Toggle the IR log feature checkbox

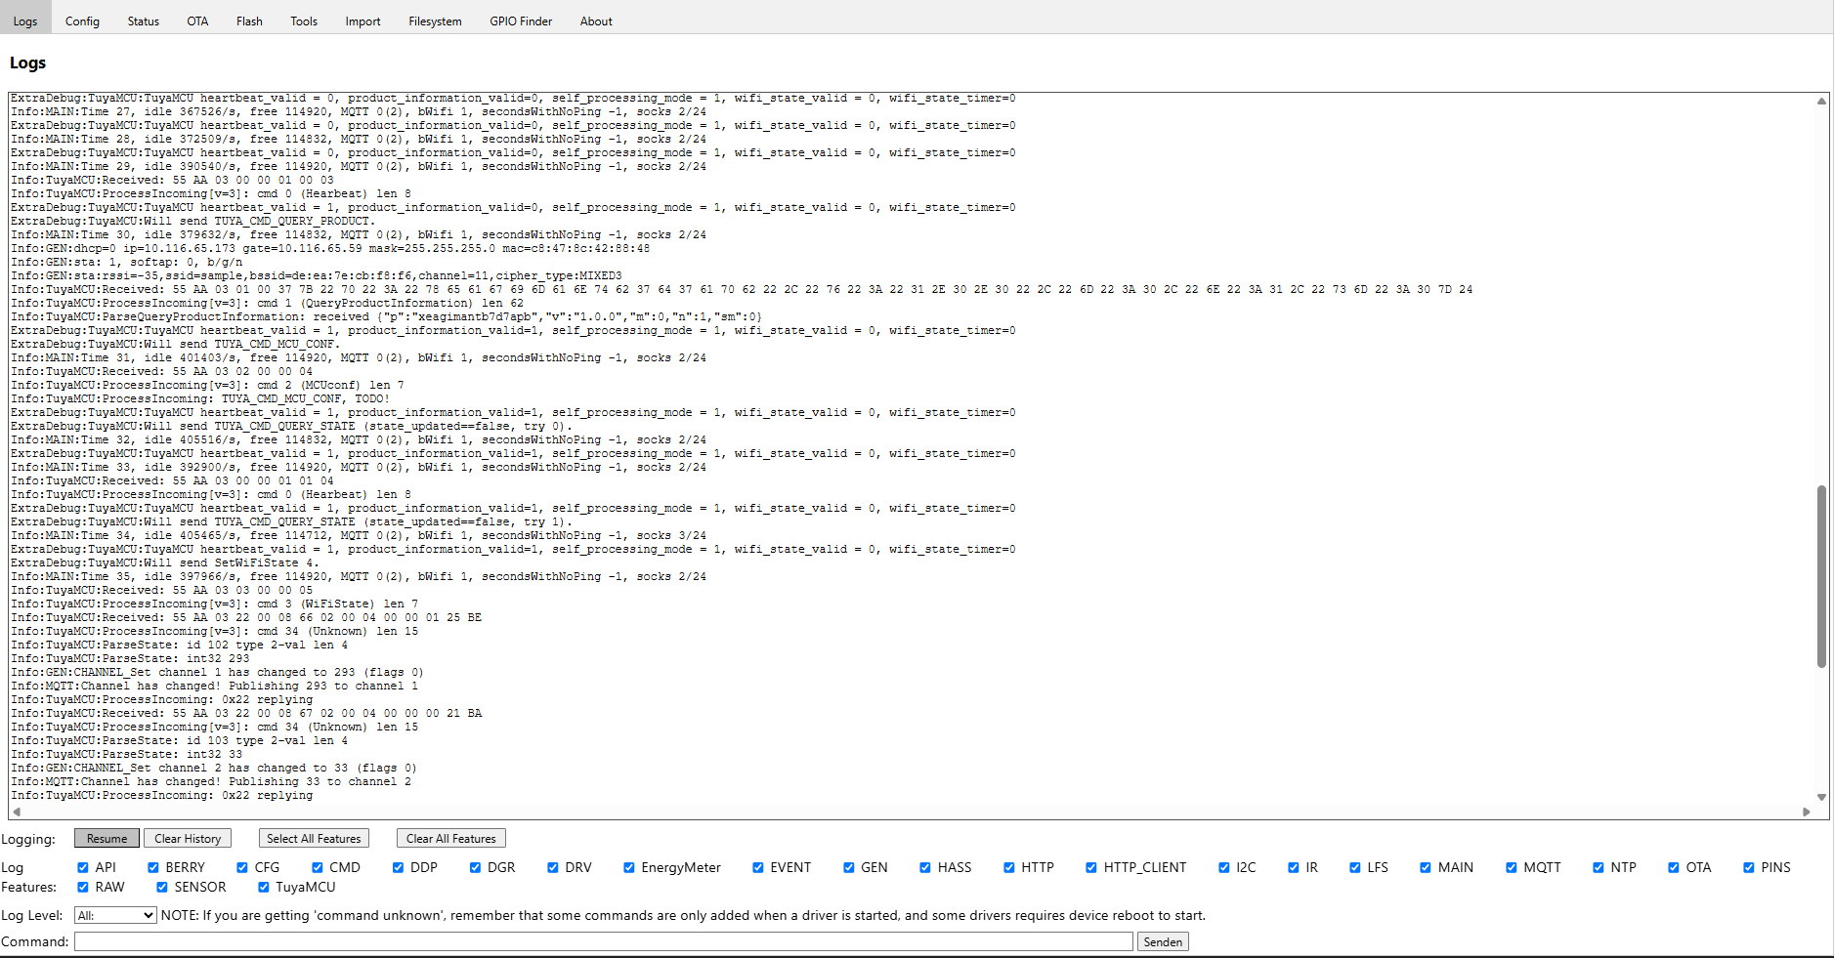coord(1294,867)
